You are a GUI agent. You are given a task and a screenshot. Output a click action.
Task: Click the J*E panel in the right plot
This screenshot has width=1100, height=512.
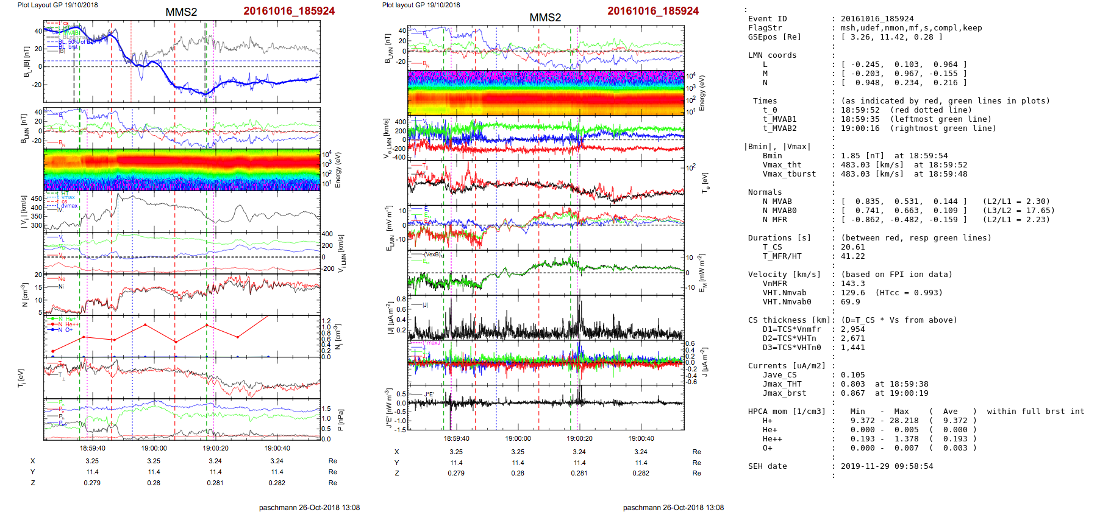point(546,407)
